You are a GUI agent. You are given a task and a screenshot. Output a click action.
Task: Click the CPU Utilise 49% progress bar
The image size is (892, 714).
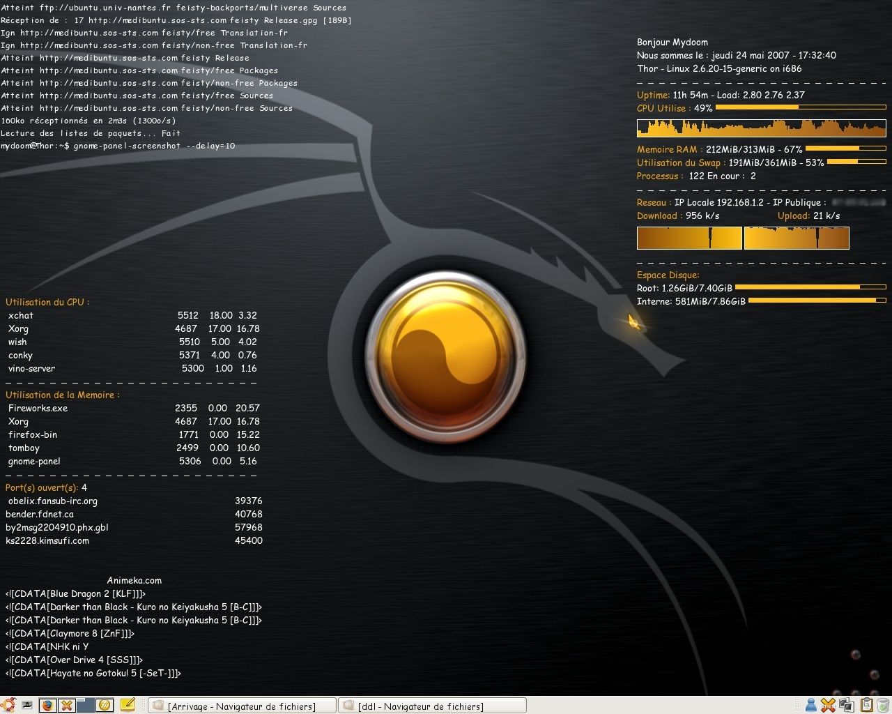point(801,107)
